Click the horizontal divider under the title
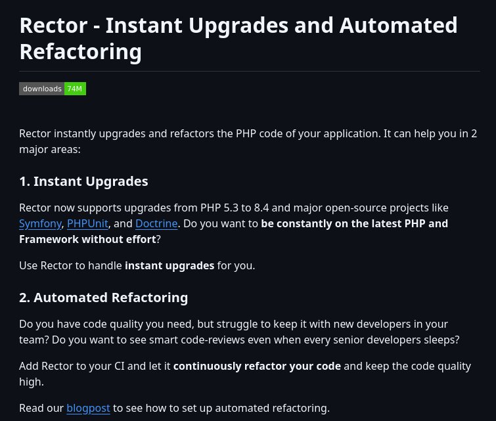 [x=249, y=71]
